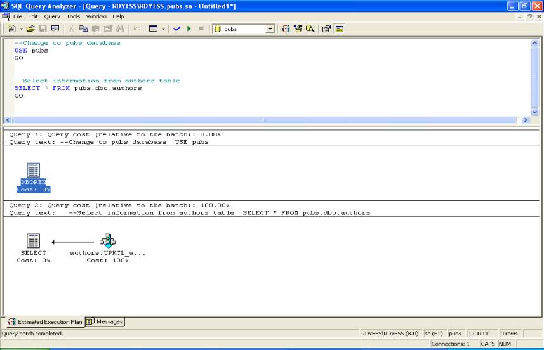Click the CAPS indicator in status bar
This screenshot has width=544, height=350.
pos(488,344)
